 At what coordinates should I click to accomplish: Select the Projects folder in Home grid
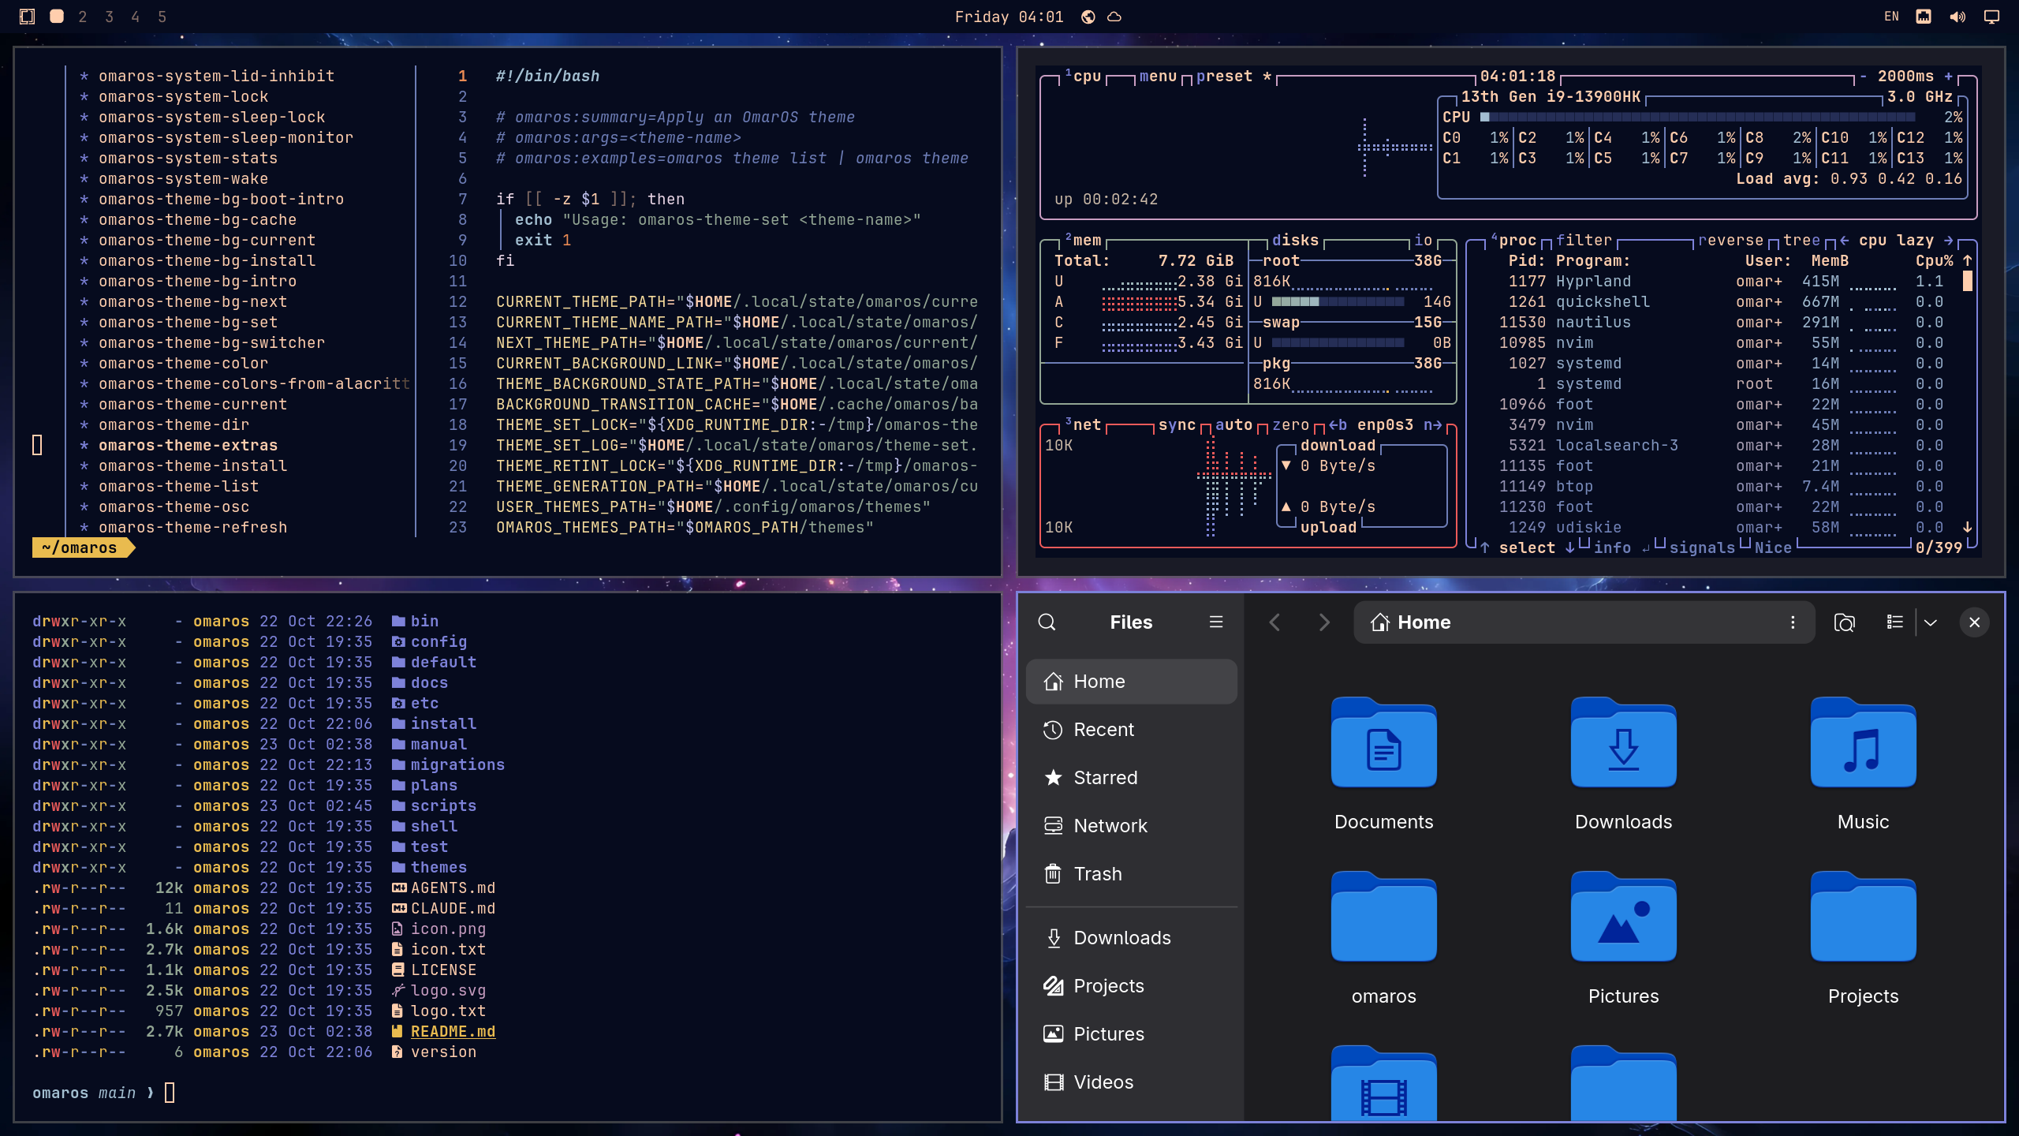point(1864,917)
